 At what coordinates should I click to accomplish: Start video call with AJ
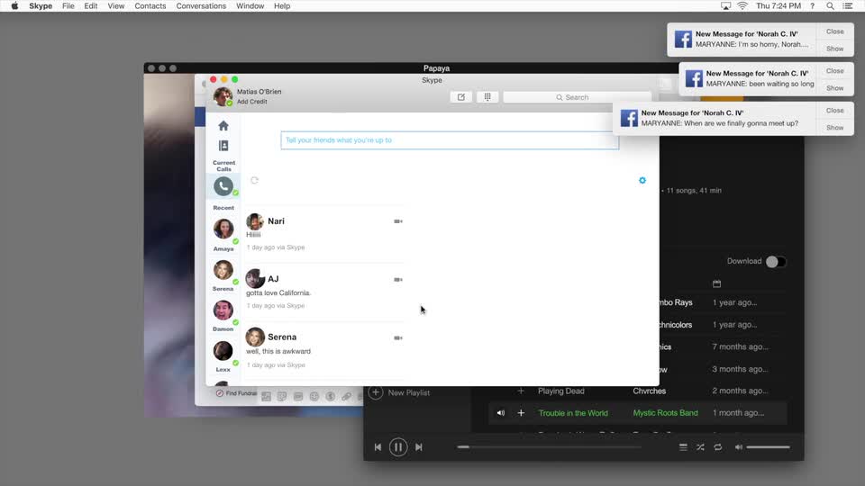397,280
